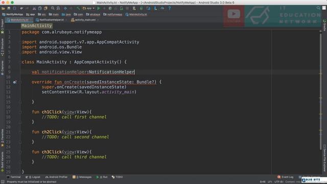Open the Logcat tool window
This screenshot has width=327, height=184.
(33, 177)
